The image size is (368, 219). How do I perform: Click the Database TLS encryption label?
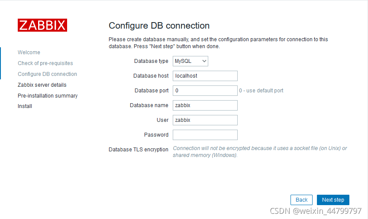[x=139, y=150]
